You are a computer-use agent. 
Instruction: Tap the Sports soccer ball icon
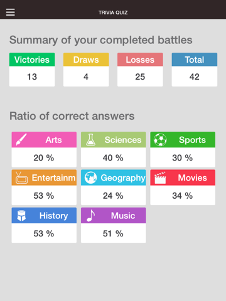click(160, 140)
